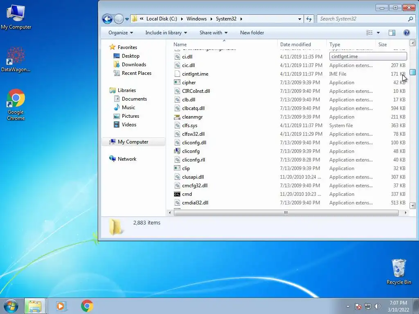This screenshot has height=314, width=419.
Task: Open Desktop in the navigation pane
Action: click(x=131, y=56)
